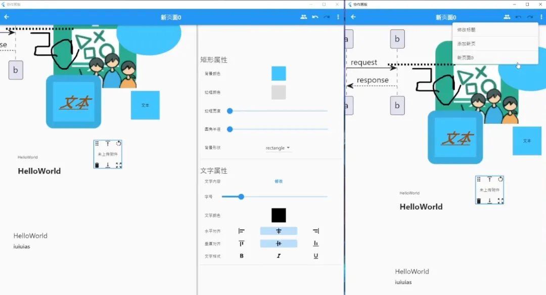Click the redo arrow in the left window
The height and width of the screenshot is (295, 546).
click(x=327, y=17)
